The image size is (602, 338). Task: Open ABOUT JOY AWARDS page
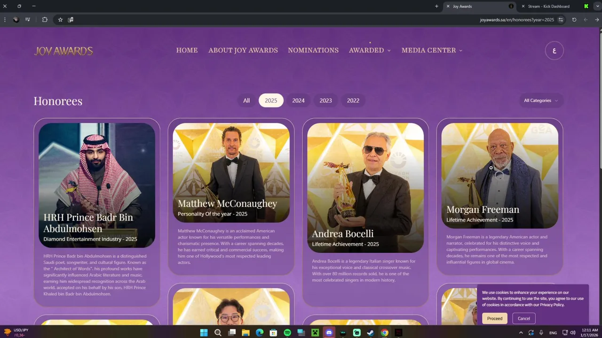[x=243, y=50]
